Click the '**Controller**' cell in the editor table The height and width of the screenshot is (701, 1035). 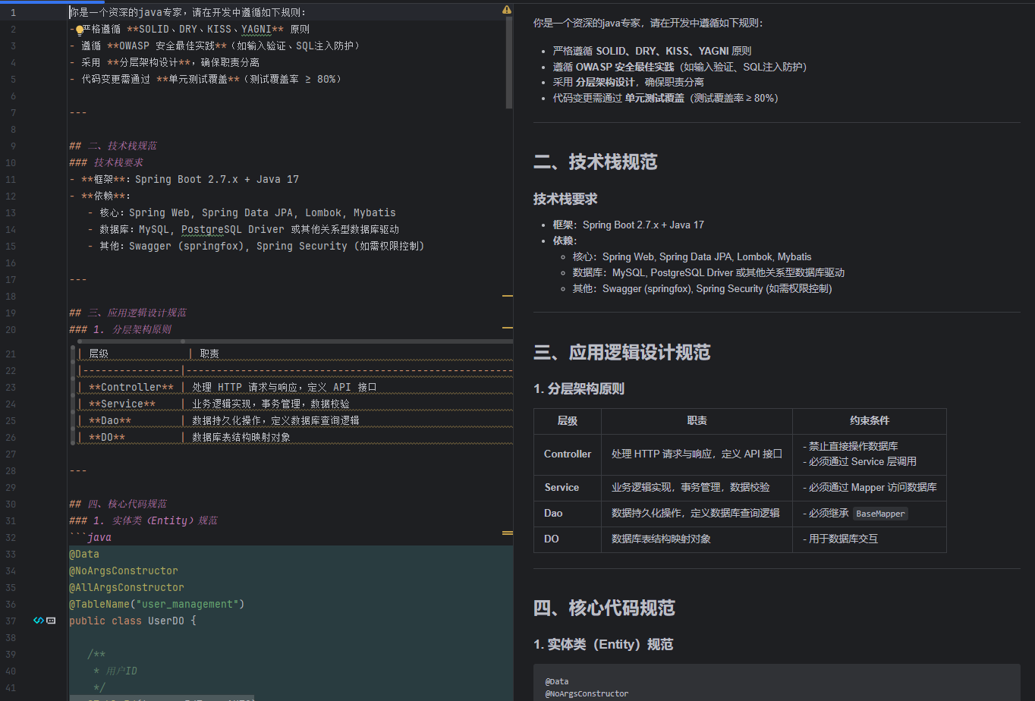pos(131,387)
